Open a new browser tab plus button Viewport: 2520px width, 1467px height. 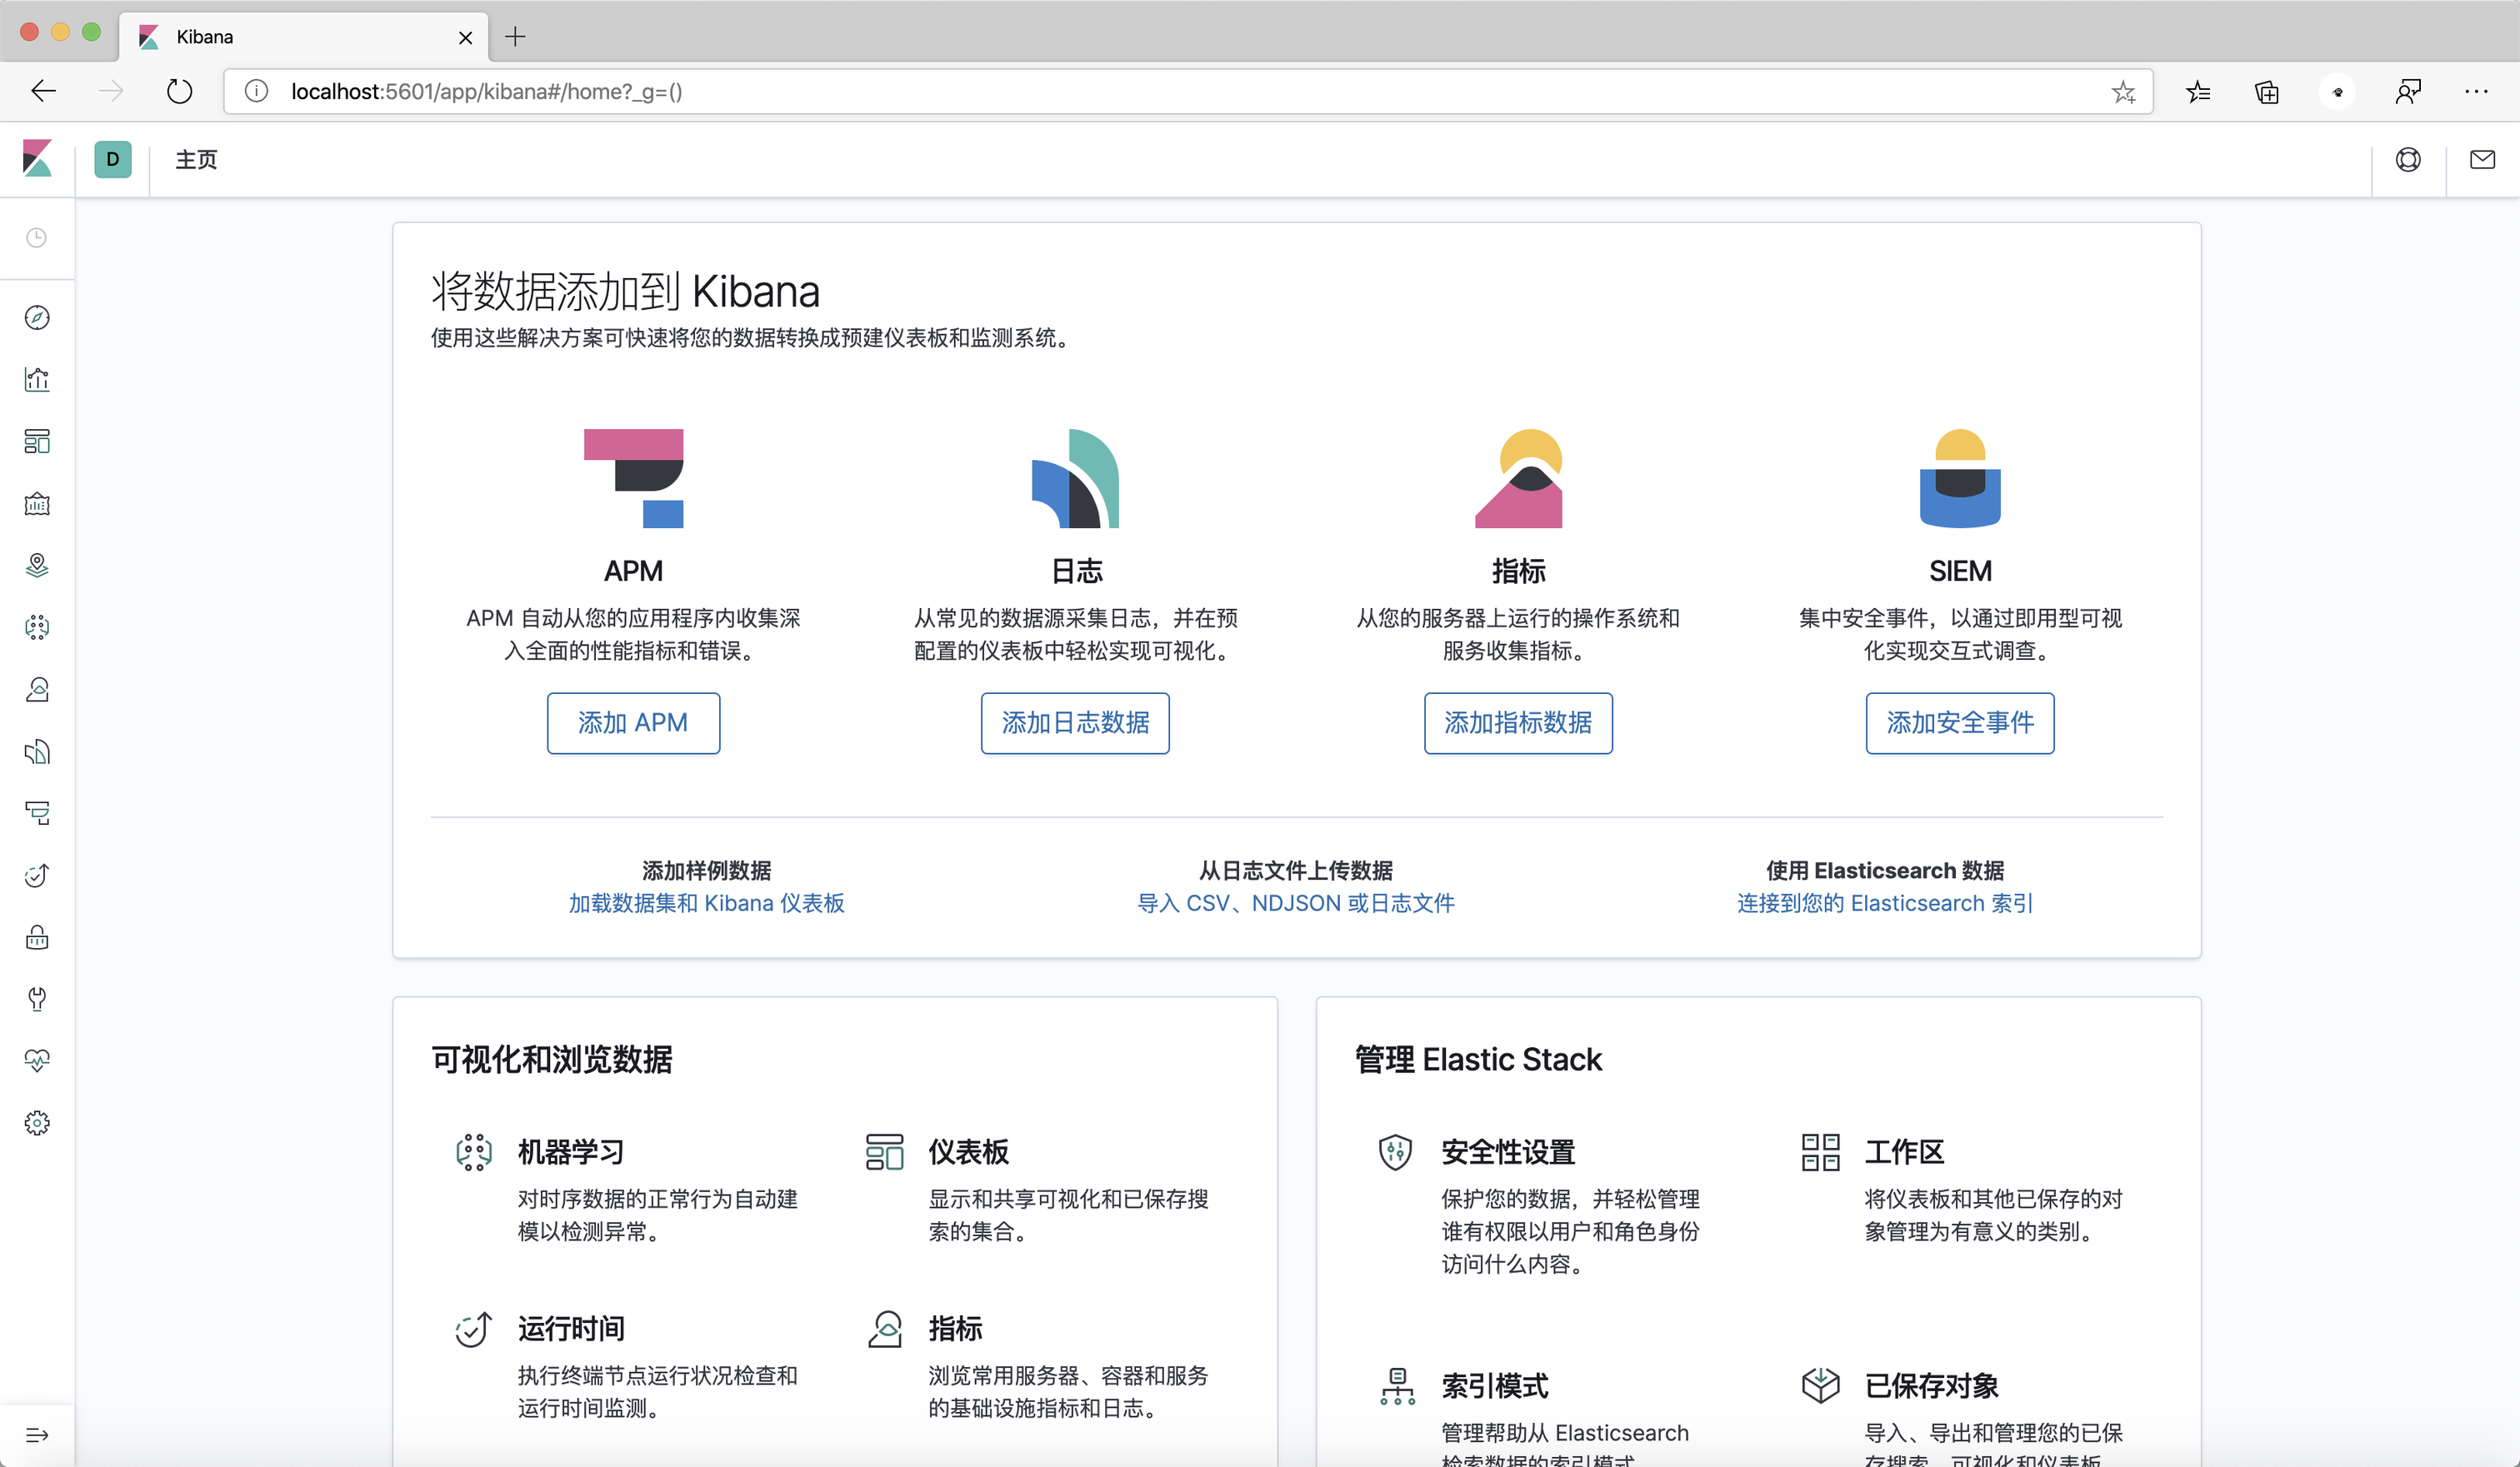coord(515,37)
